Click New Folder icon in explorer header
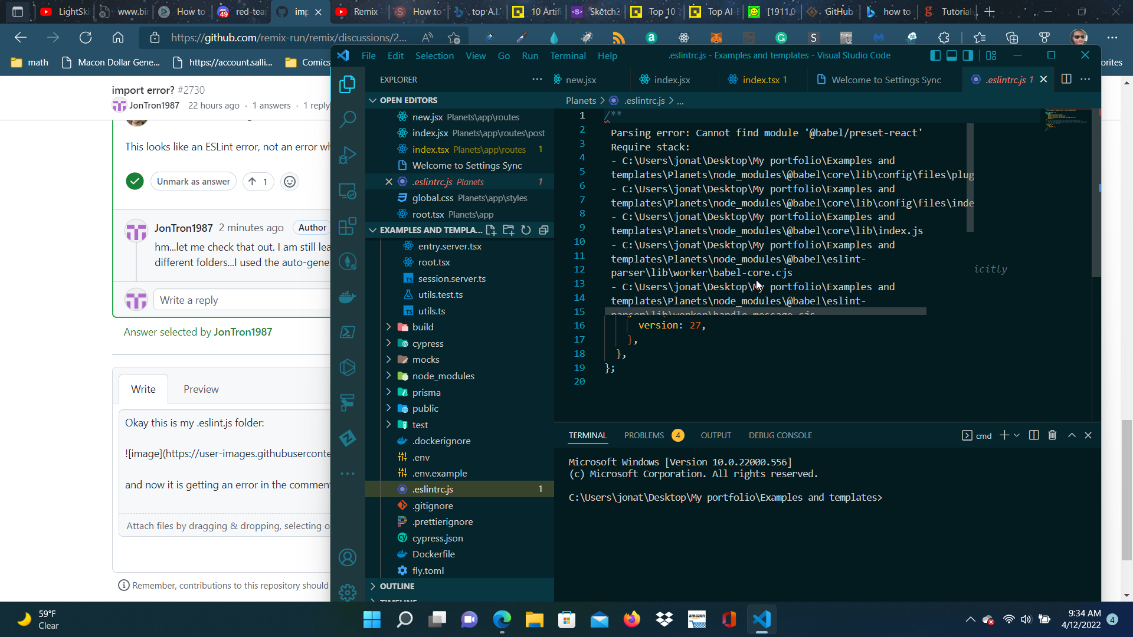This screenshot has height=637, width=1133. point(509,230)
